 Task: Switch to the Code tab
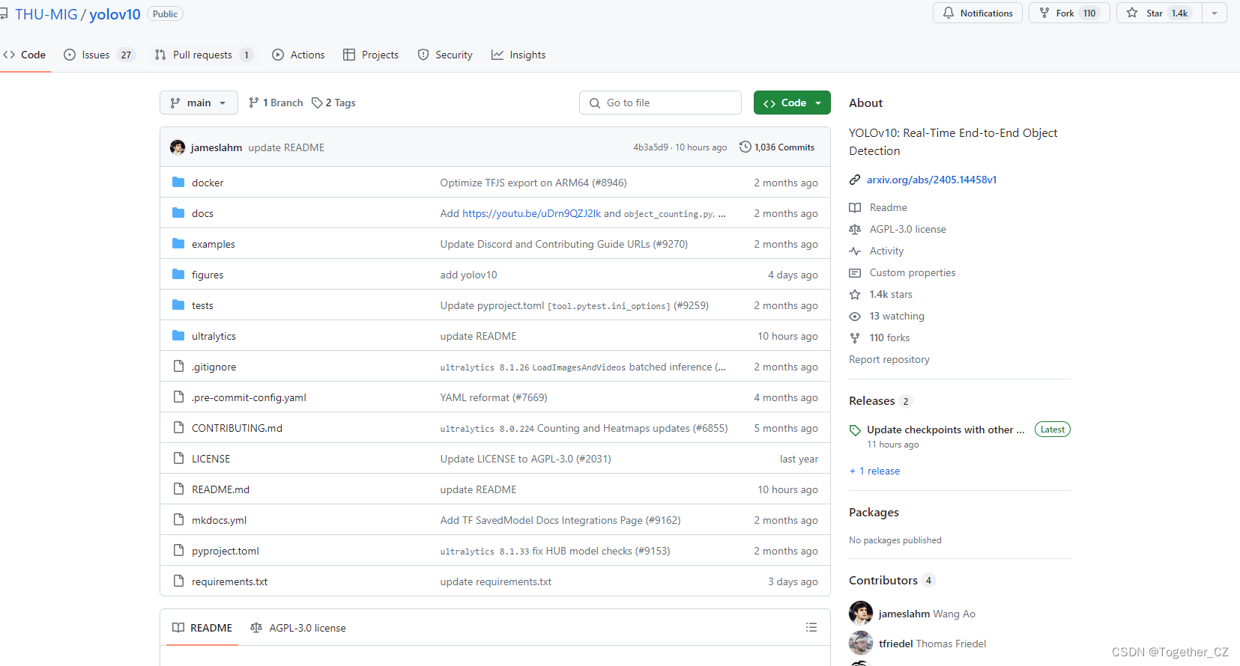25,55
